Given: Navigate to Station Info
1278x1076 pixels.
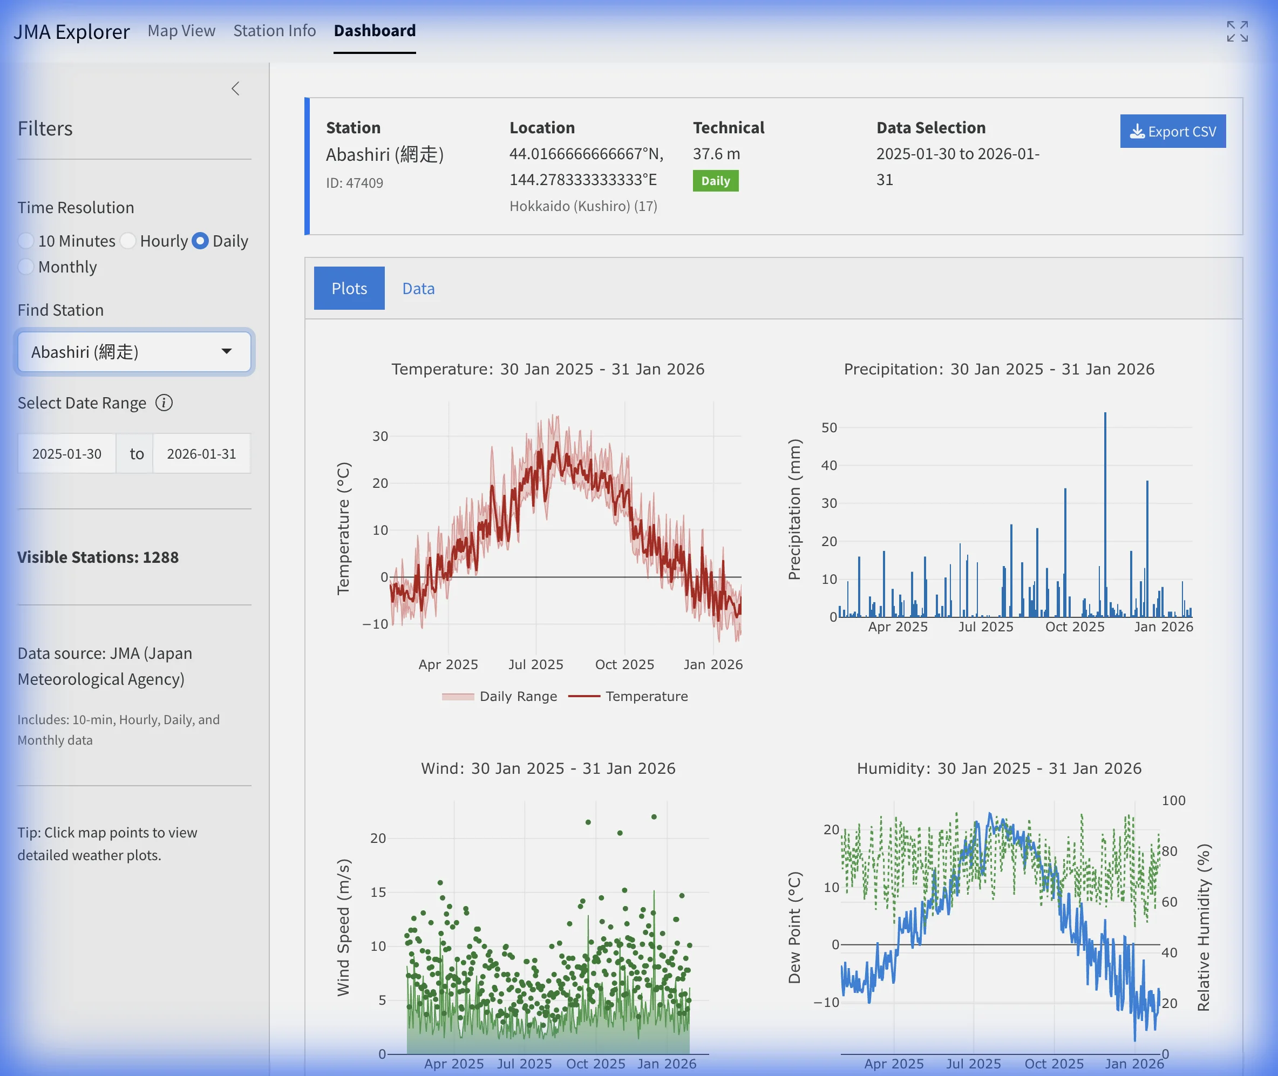Looking at the screenshot, I should (x=274, y=31).
